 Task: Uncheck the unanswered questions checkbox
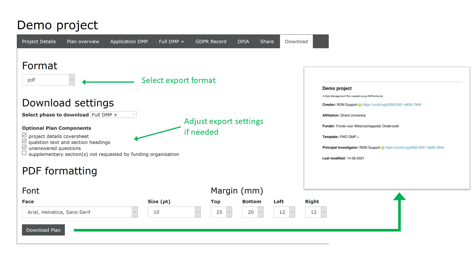coord(24,147)
